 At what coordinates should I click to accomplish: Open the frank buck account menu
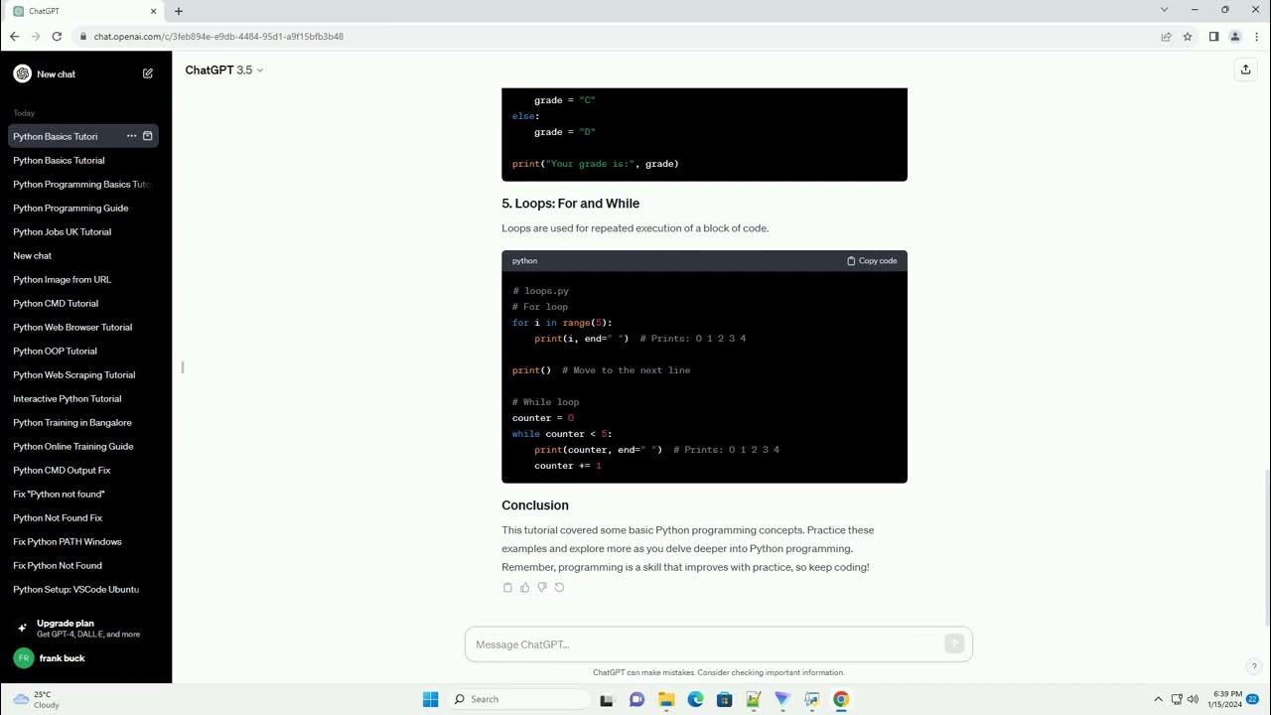pos(85,658)
